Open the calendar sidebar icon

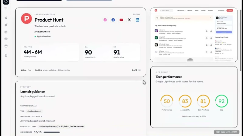coord(6,32)
